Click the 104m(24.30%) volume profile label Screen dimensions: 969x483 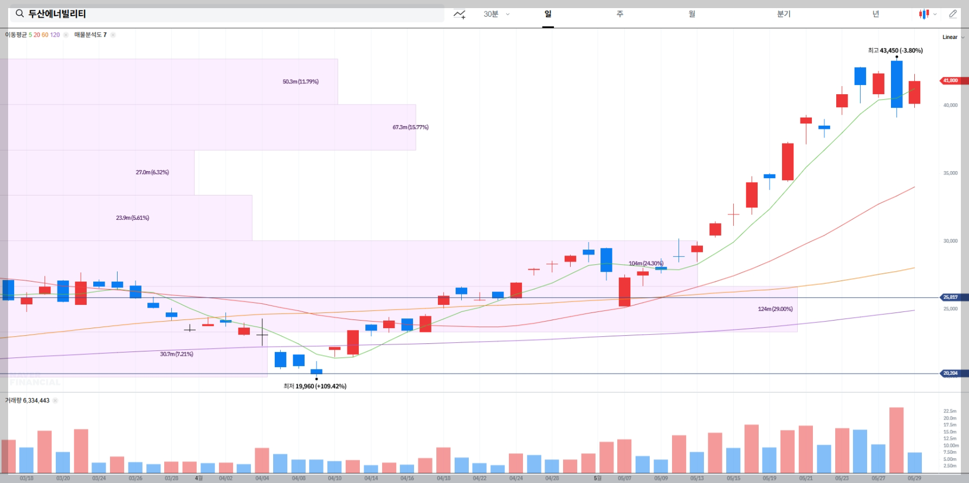(646, 264)
